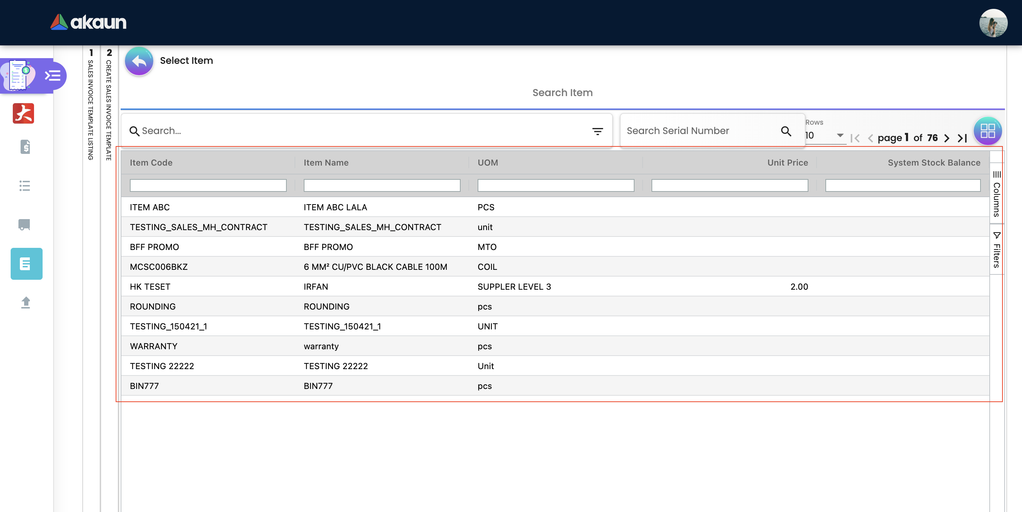Sort by Item Code column header

151,162
